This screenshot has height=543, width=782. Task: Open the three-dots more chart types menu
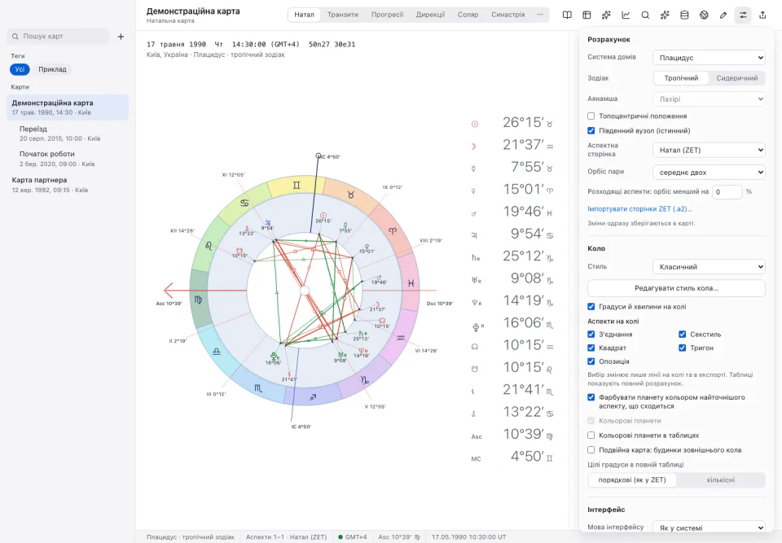click(x=540, y=15)
